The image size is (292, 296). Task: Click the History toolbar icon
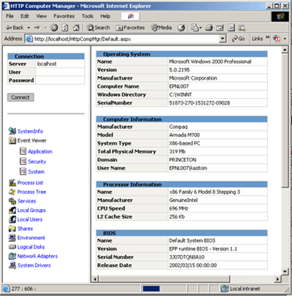click(x=181, y=28)
